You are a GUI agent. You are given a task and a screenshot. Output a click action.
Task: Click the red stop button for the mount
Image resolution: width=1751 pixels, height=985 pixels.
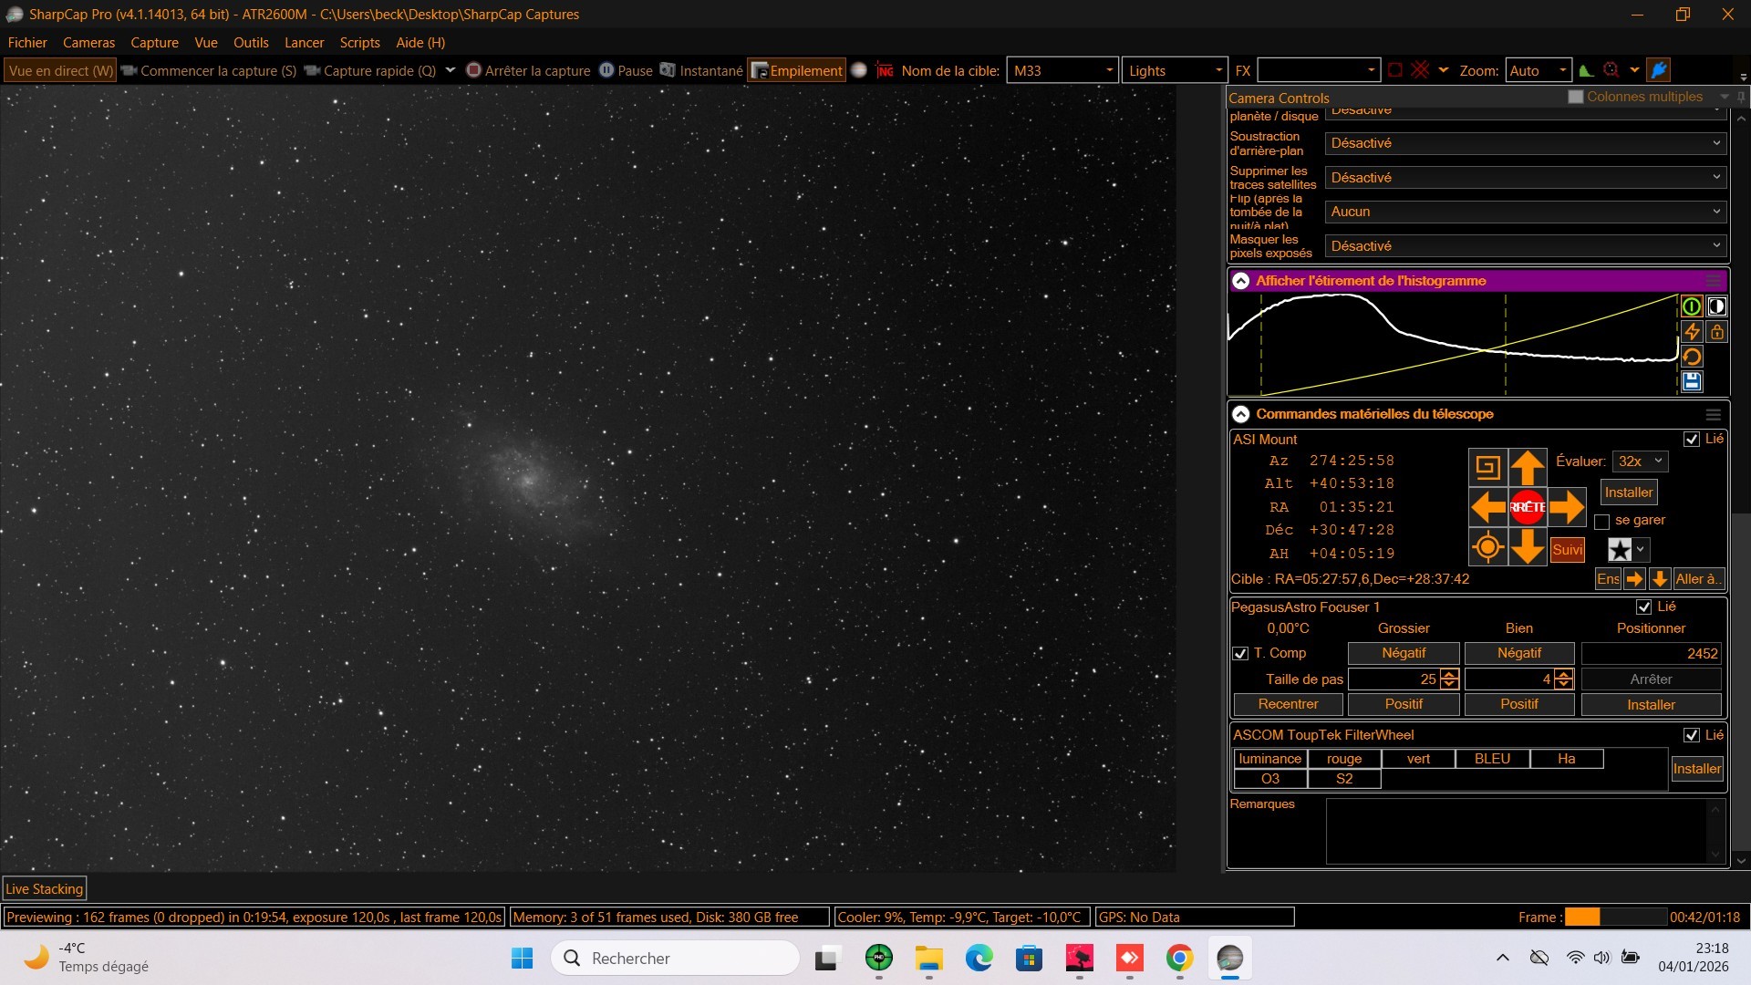[x=1527, y=507]
